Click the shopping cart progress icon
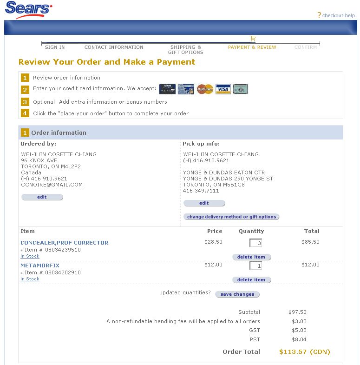360x365 pixels. click(x=253, y=39)
